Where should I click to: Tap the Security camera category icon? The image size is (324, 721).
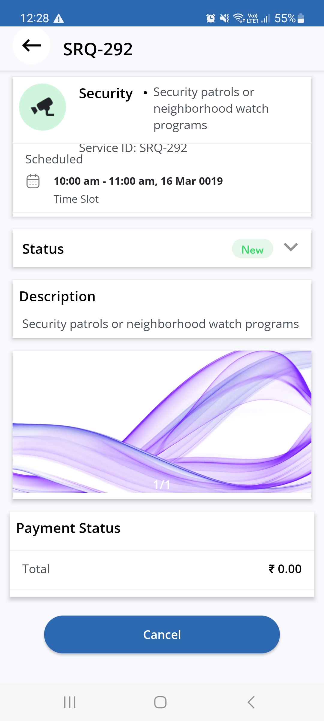click(x=43, y=107)
